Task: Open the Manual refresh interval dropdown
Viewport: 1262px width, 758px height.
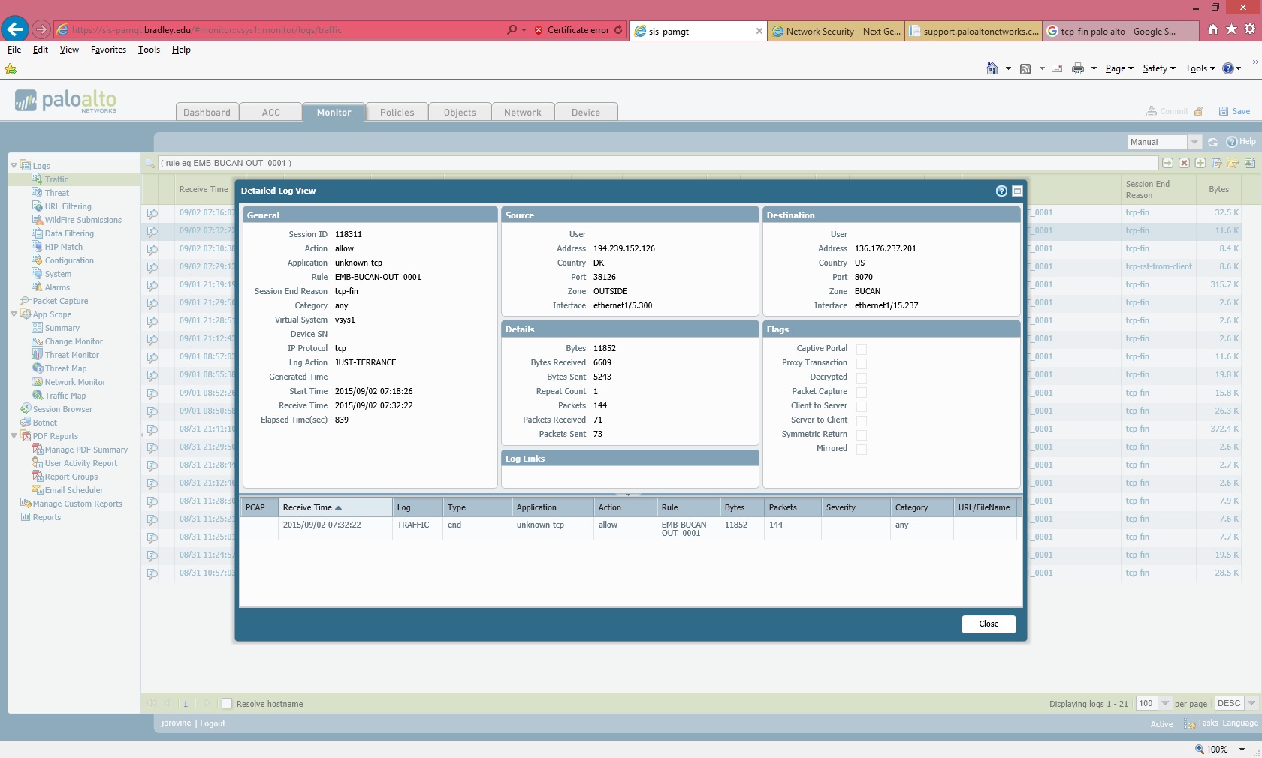Action: tap(1194, 142)
